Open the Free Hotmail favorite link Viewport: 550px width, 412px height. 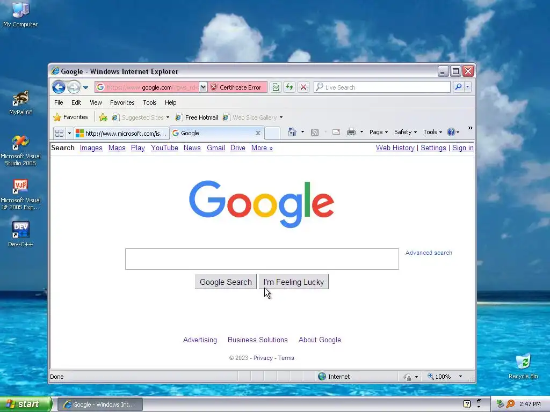click(x=197, y=117)
